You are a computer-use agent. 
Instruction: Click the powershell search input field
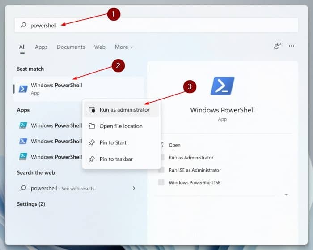(x=156, y=25)
